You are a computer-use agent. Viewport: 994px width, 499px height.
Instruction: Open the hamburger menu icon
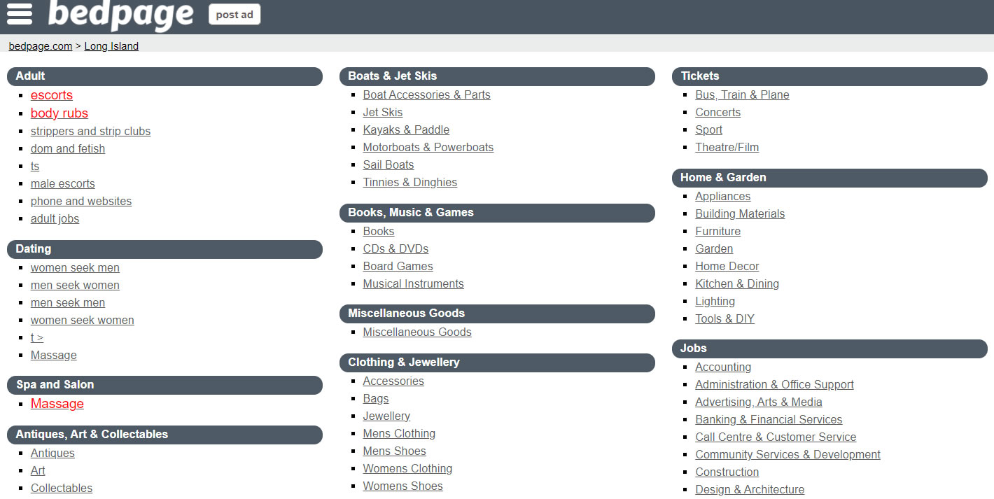click(20, 13)
